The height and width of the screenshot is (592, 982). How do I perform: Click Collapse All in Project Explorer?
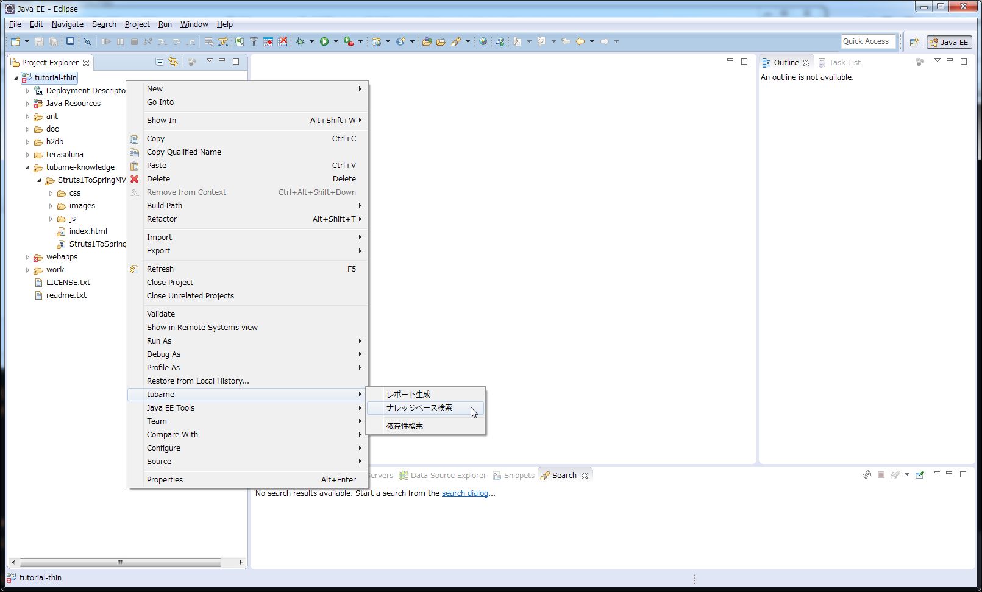point(160,62)
